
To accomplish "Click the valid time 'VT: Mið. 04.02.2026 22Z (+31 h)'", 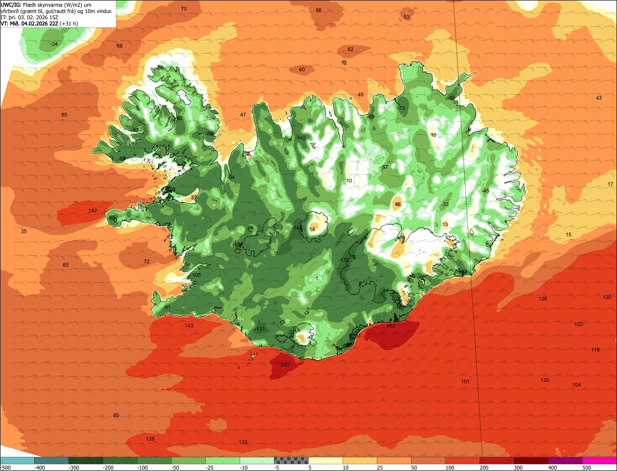I will [x=40, y=23].
